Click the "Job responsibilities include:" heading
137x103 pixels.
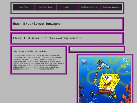coord(30,51)
